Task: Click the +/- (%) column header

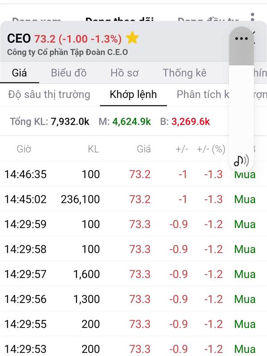Action: coord(211,149)
